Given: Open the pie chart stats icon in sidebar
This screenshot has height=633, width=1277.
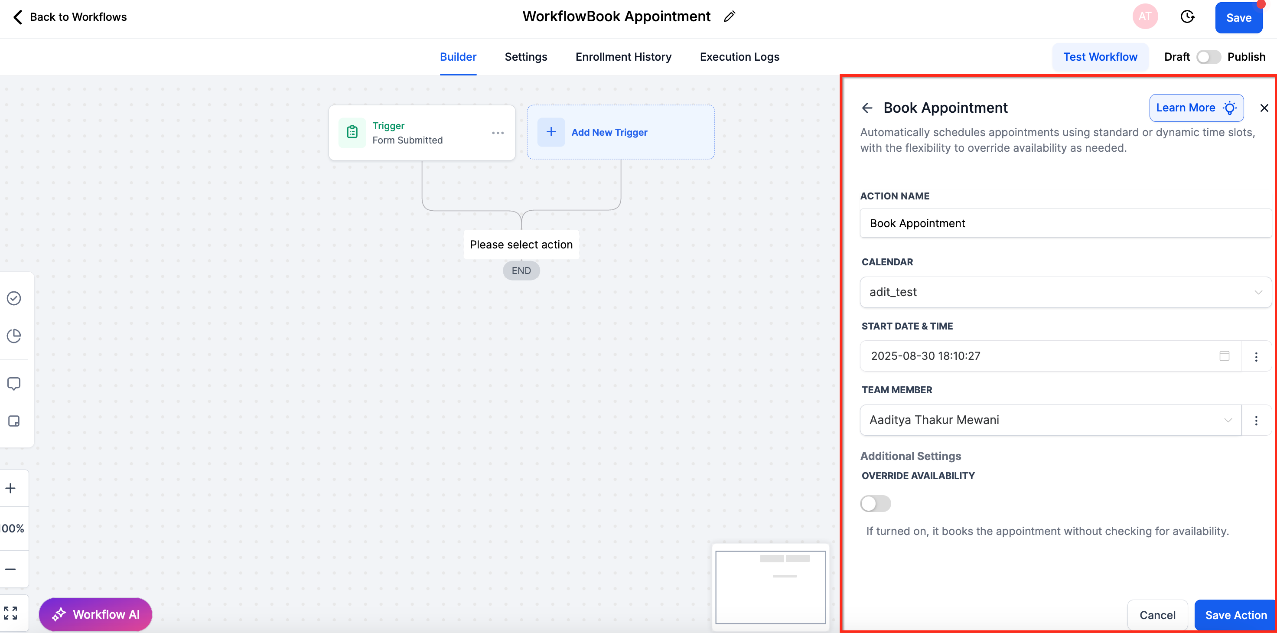Looking at the screenshot, I should [14, 336].
